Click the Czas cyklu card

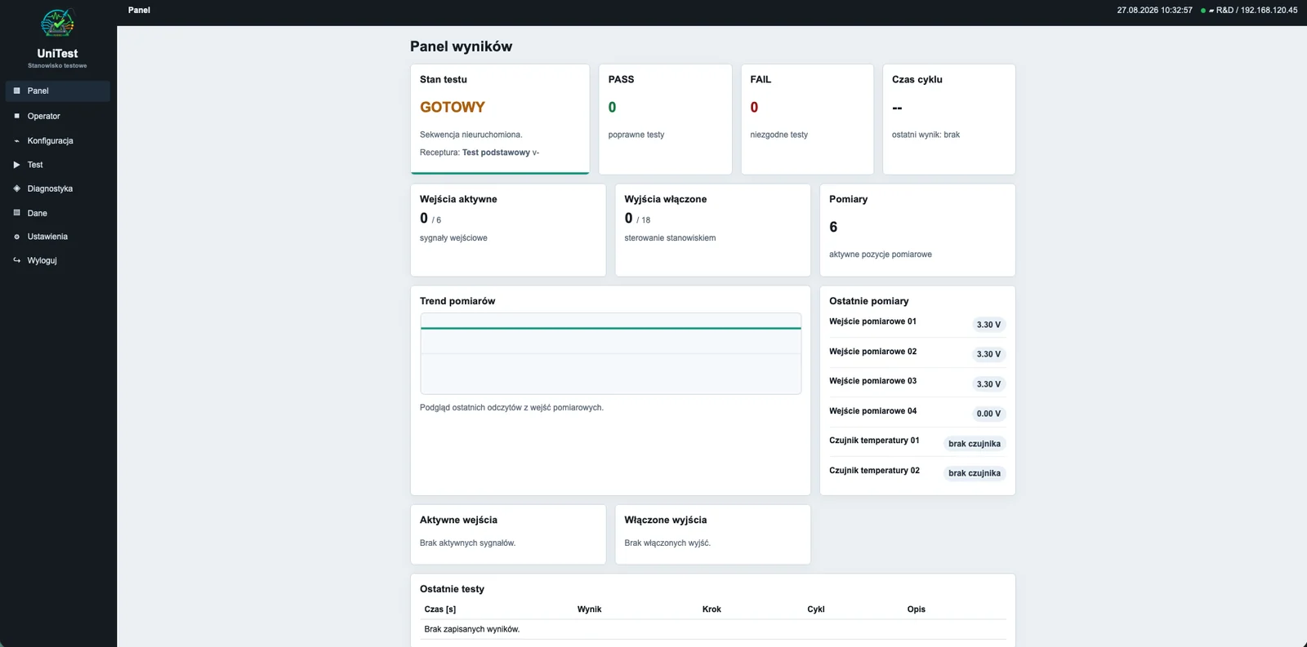[949, 119]
